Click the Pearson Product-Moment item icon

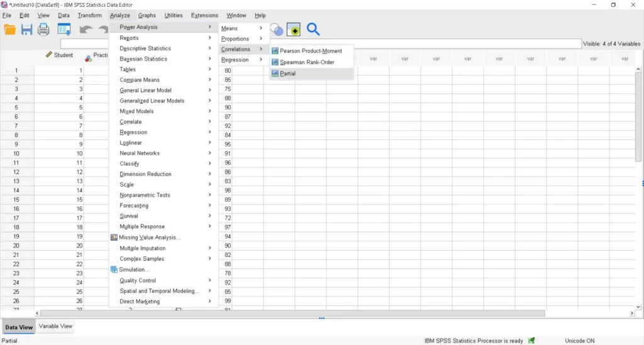275,51
